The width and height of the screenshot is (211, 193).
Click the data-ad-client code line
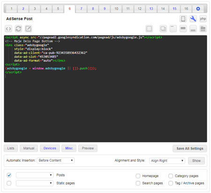click(x=51, y=53)
